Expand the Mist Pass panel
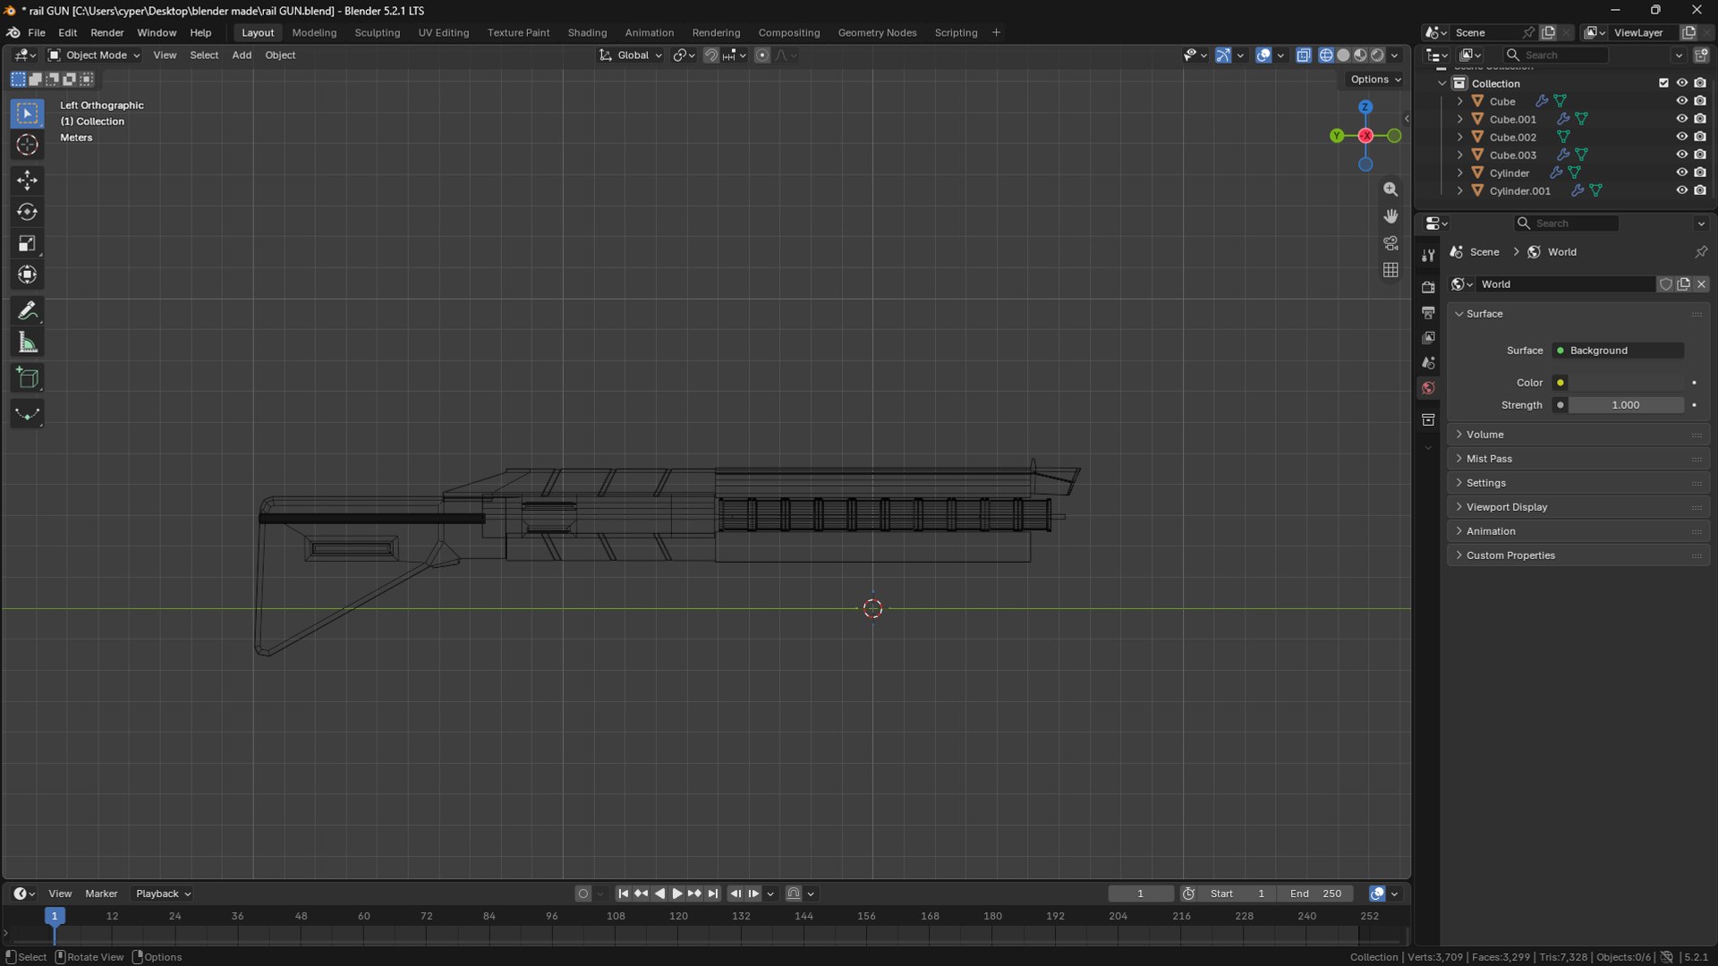This screenshot has width=1718, height=966. [1578, 459]
